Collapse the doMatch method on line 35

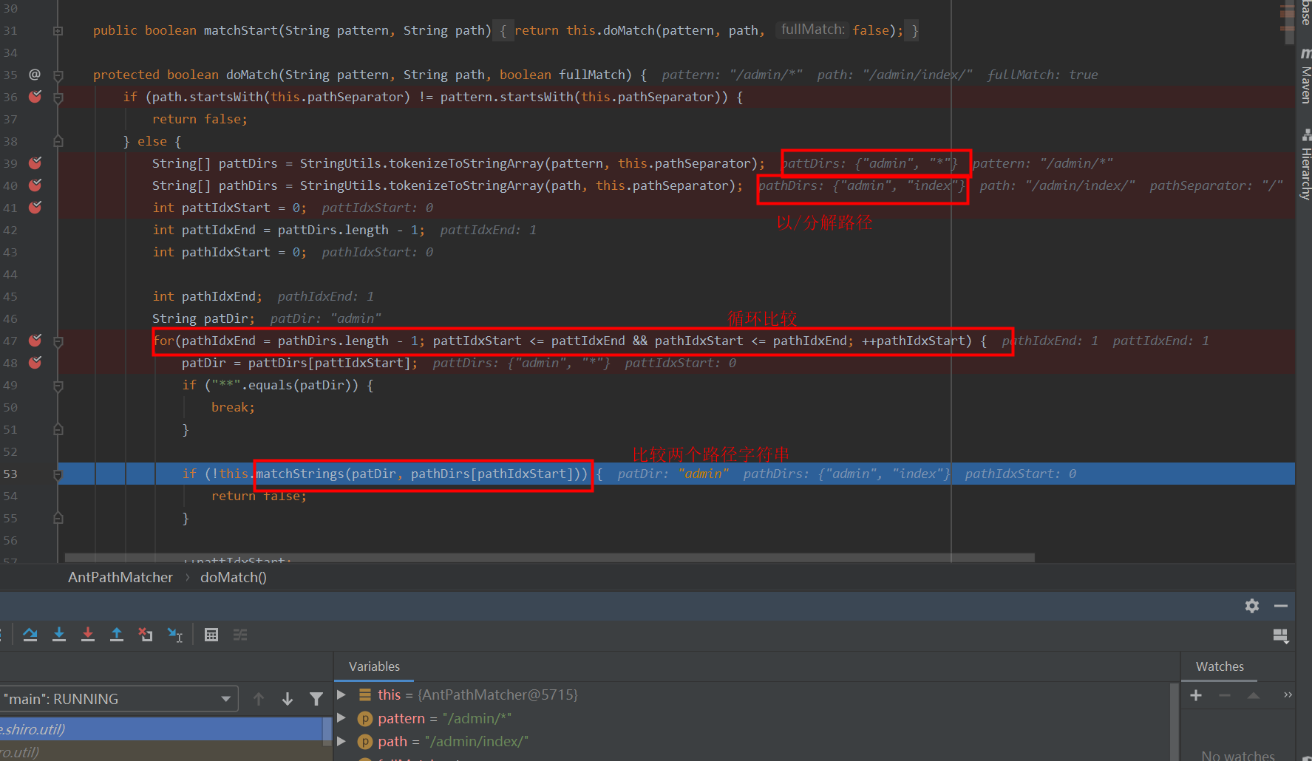58,75
